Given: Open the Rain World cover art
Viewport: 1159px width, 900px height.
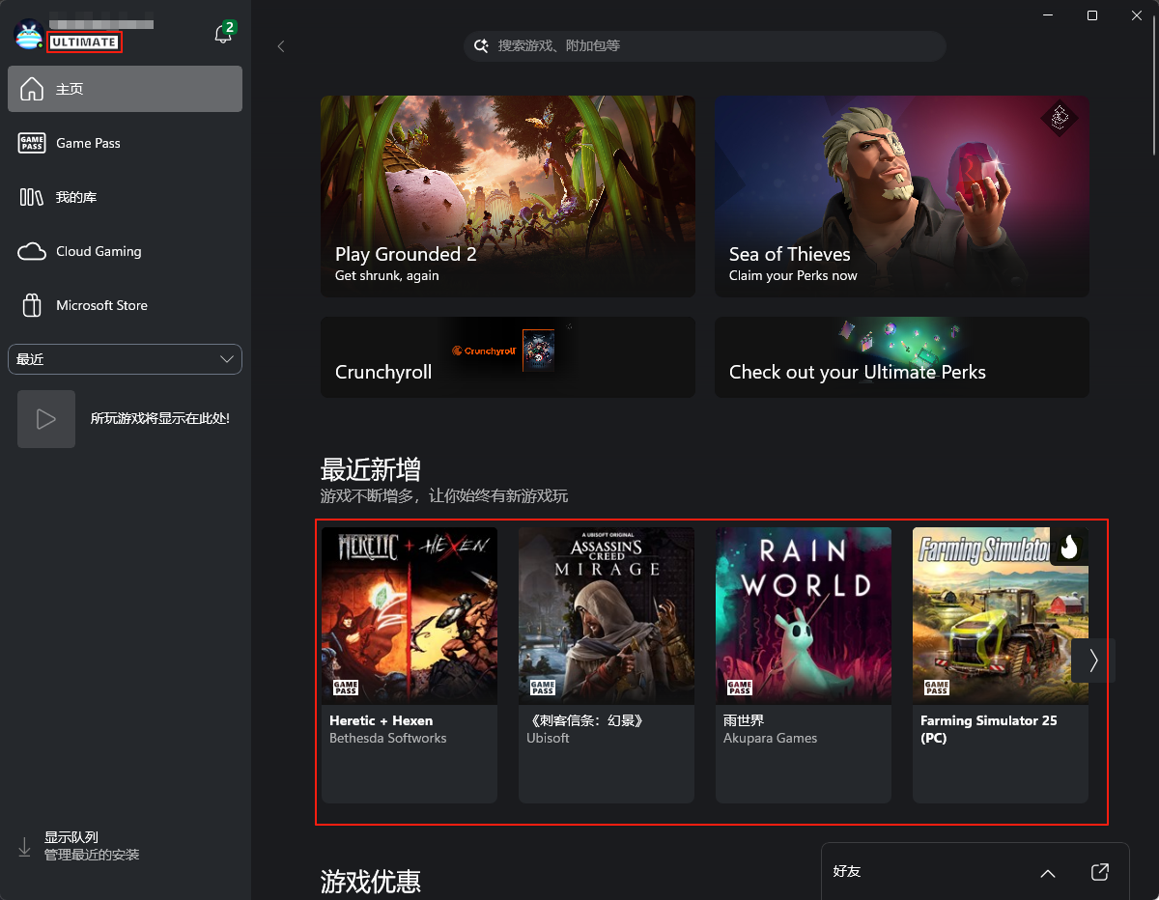Looking at the screenshot, I should [x=804, y=616].
